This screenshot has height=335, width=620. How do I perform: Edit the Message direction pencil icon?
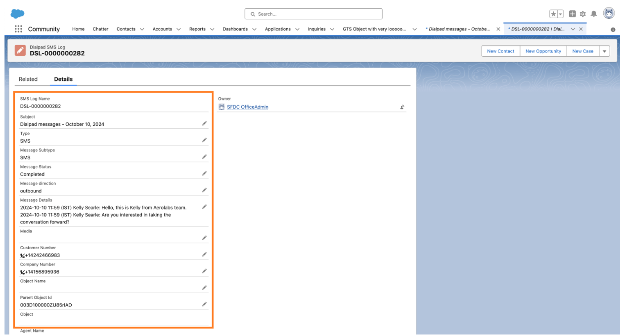(x=204, y=190)
